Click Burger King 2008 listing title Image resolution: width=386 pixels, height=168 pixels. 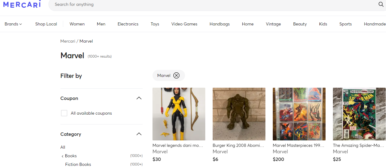238,145
